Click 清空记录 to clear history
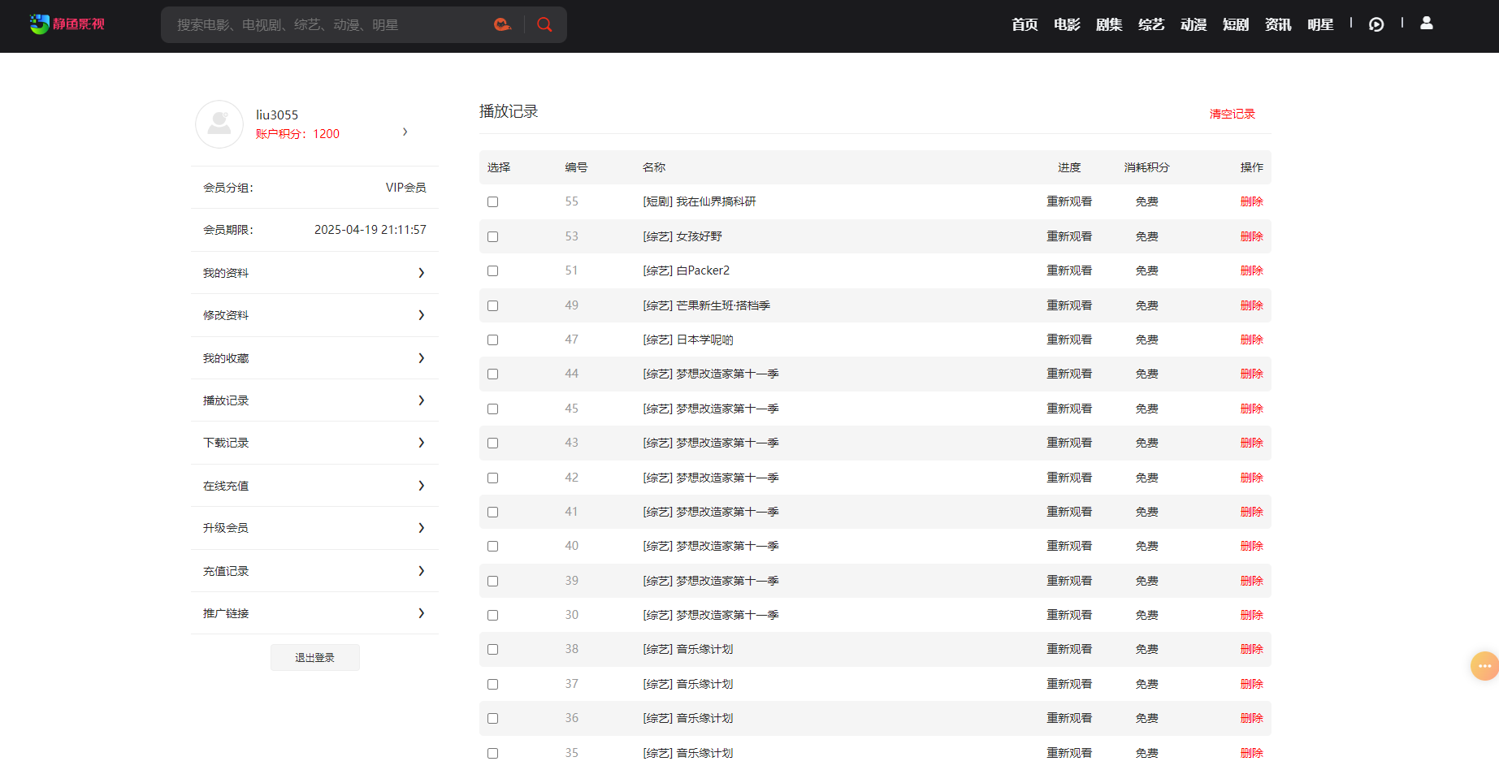This screenshot has height=770, width=1499. (1232, 114)
